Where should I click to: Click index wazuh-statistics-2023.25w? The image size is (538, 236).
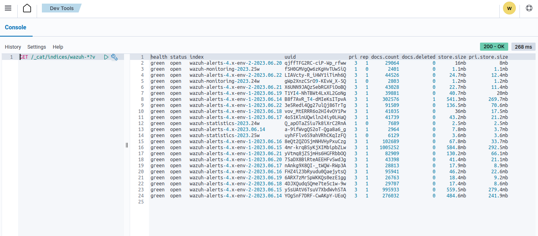[x=224, y=135]
